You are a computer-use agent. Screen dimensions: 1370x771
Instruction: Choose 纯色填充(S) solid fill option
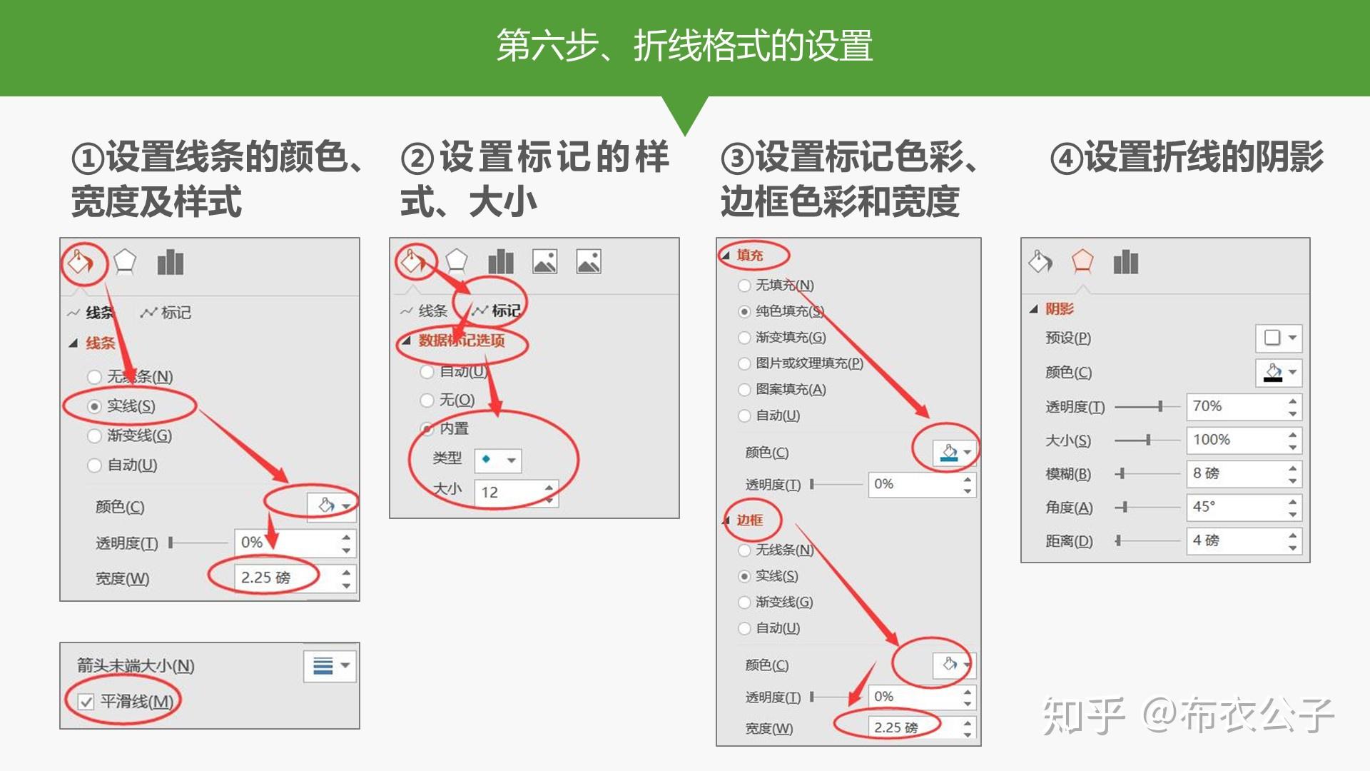744,311
